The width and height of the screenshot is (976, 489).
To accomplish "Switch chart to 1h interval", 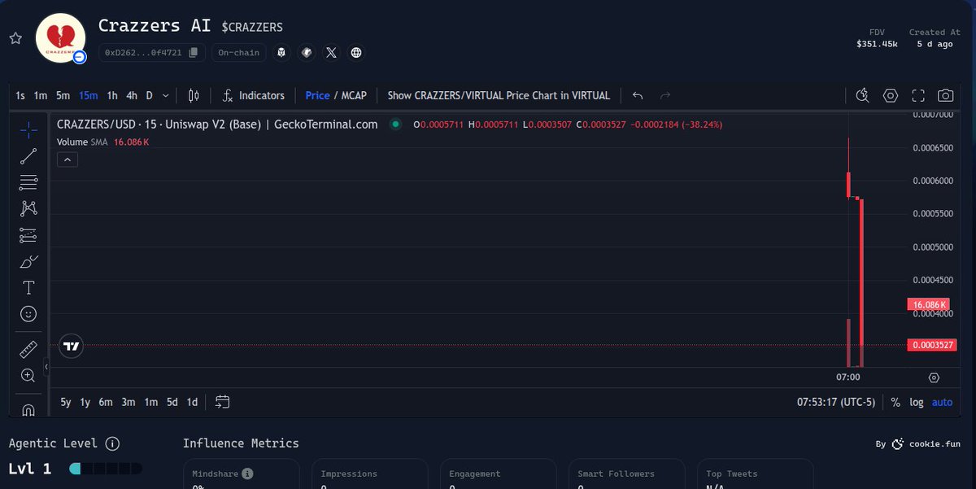I will (x=112, y=95).
